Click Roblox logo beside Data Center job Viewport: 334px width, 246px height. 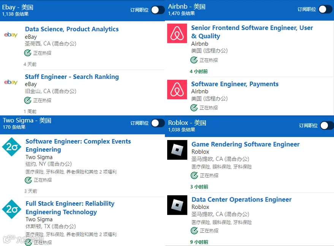coord(177,205)
